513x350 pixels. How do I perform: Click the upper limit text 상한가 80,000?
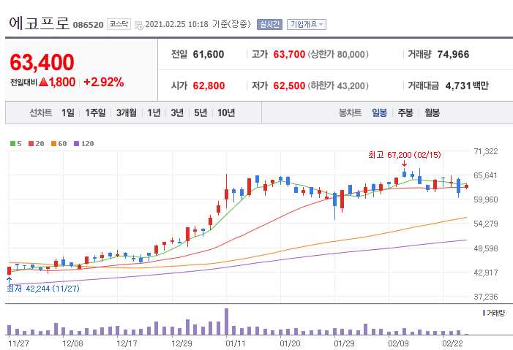(x=339, y=54)
